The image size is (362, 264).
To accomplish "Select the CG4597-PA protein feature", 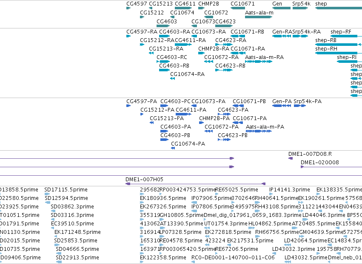I will coord(128,106).
